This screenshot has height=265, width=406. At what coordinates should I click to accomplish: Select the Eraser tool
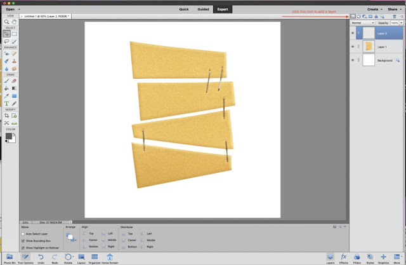click(14, 81)
